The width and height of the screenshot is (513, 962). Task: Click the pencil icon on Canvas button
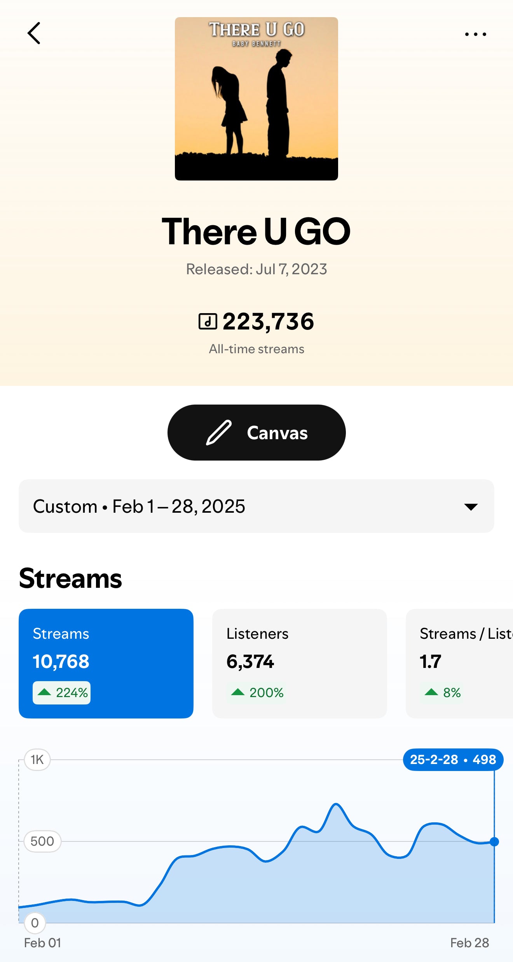click(219, 433)
